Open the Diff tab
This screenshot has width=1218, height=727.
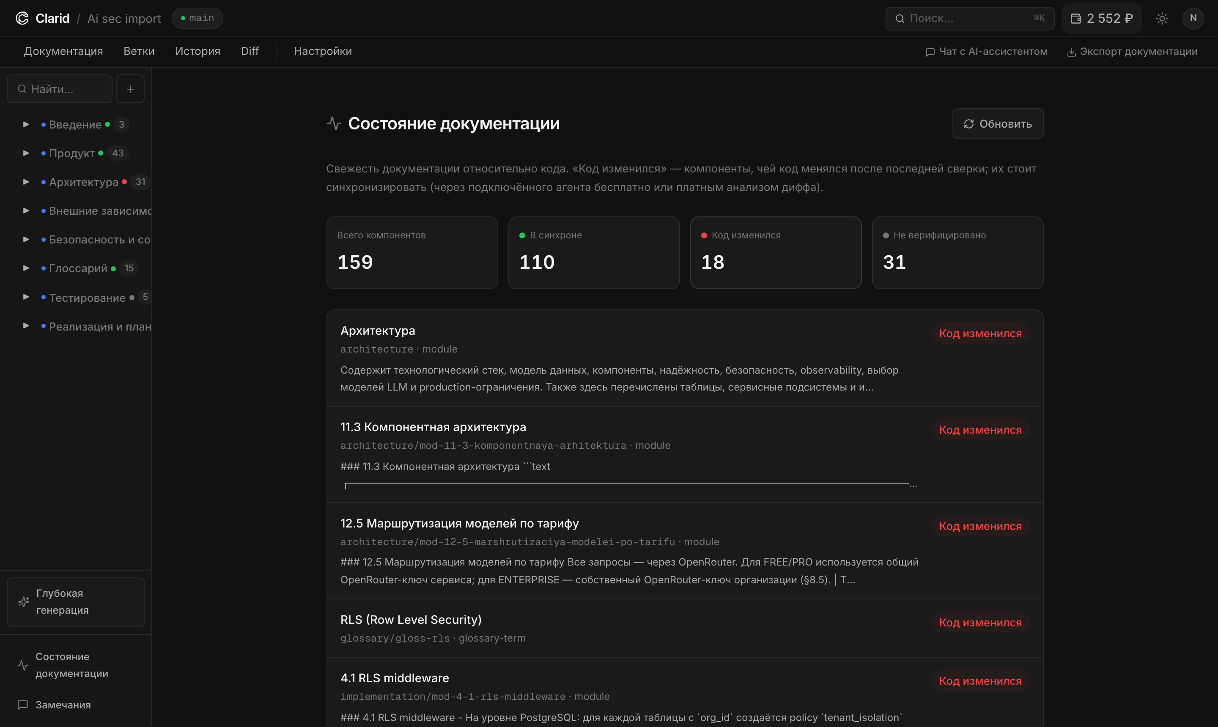250,52
